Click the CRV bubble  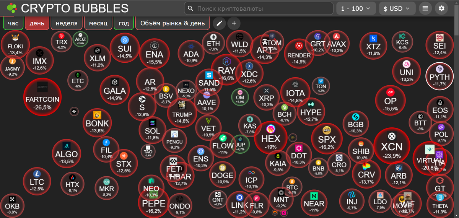366,174
